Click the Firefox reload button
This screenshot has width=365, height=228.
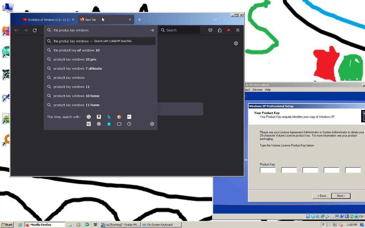click(35, 30)
